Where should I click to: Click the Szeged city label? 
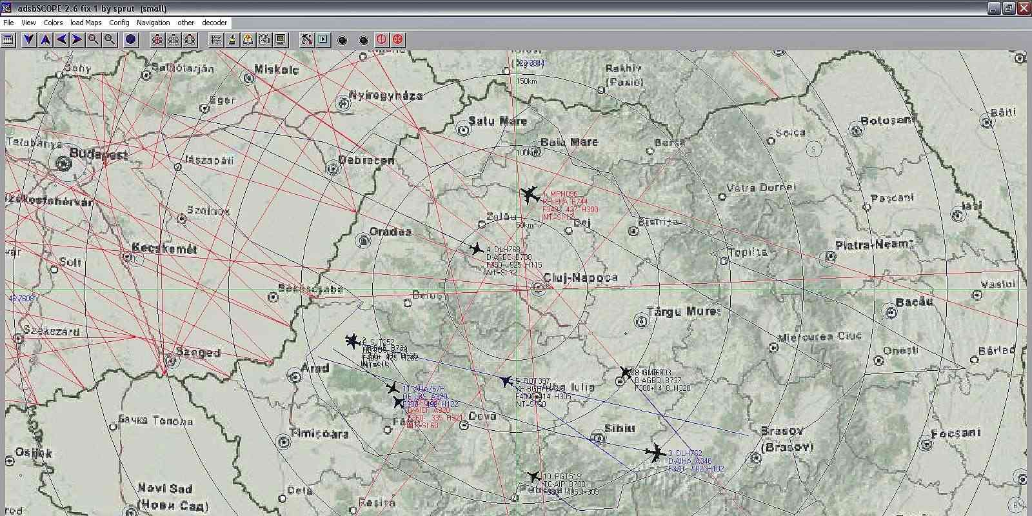click(198, 353)
